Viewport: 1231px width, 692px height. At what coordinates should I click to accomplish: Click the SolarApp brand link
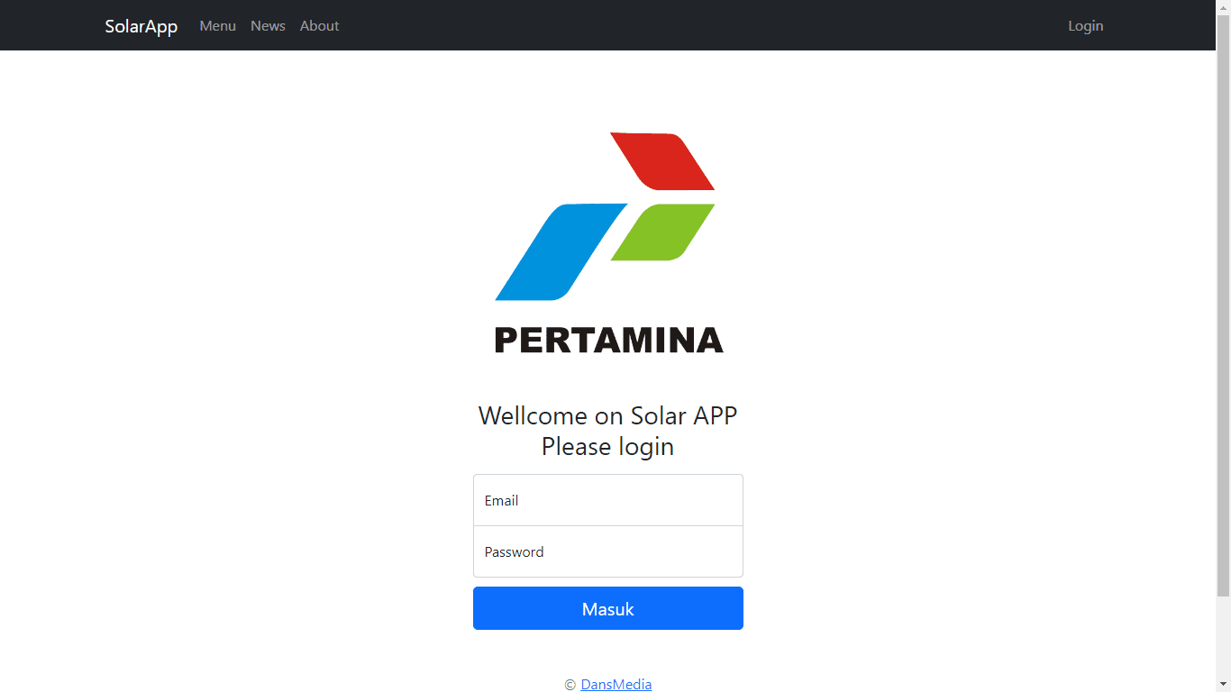click(141, 26)
